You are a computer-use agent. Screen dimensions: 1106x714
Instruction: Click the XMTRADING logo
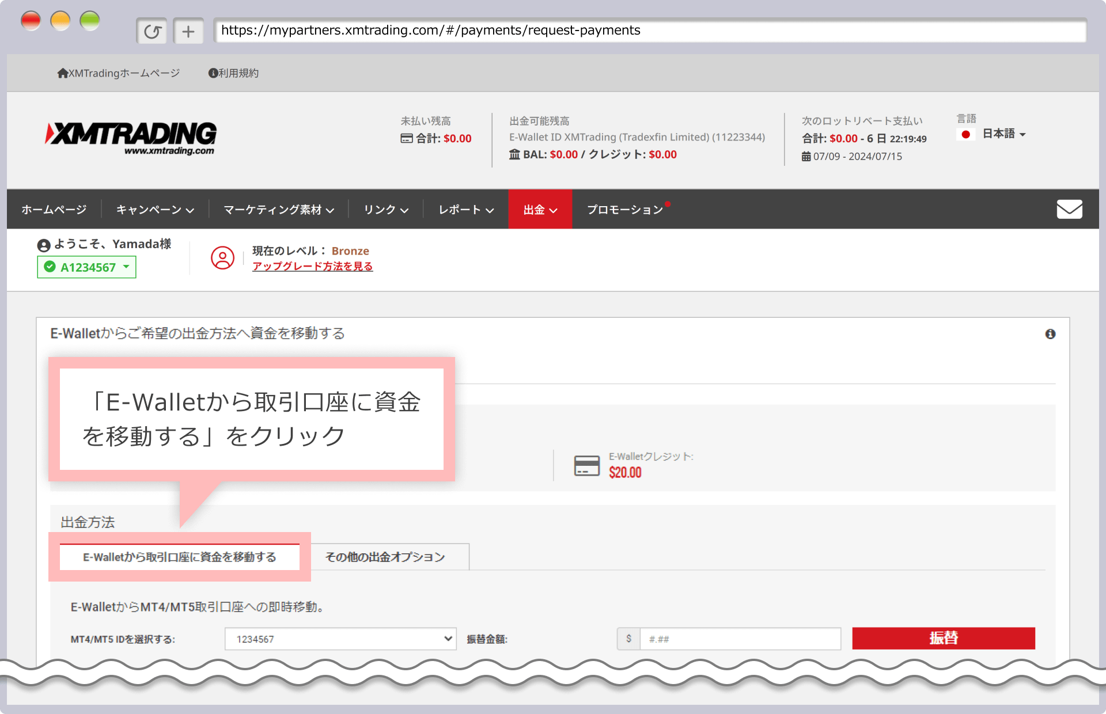[131, 138]
